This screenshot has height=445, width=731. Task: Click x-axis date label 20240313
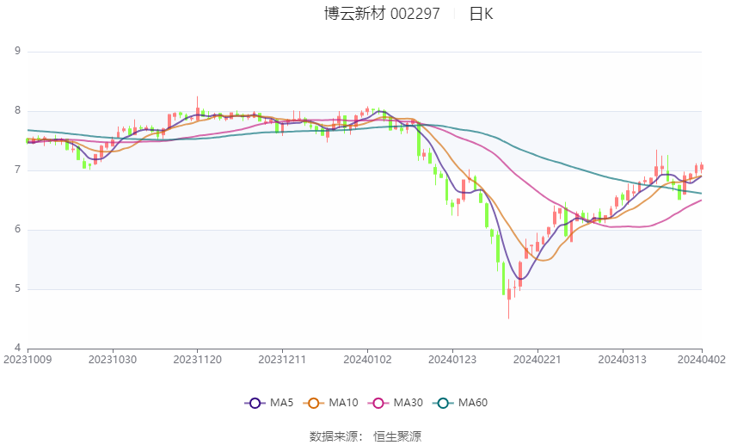623,360
